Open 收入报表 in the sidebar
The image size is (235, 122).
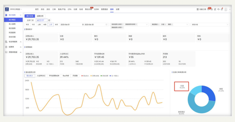coord(12,24)
